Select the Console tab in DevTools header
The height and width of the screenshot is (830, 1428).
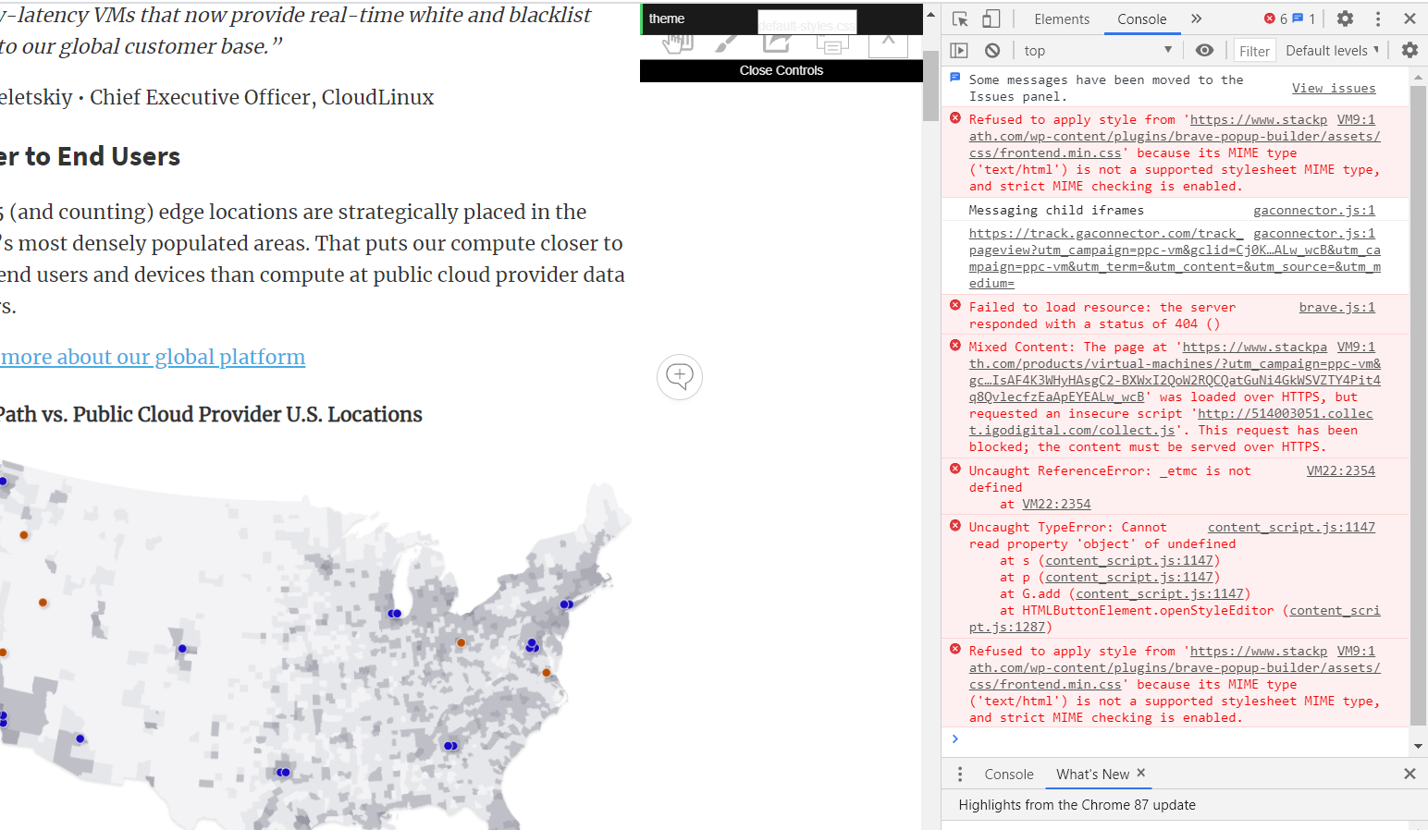1142,18
